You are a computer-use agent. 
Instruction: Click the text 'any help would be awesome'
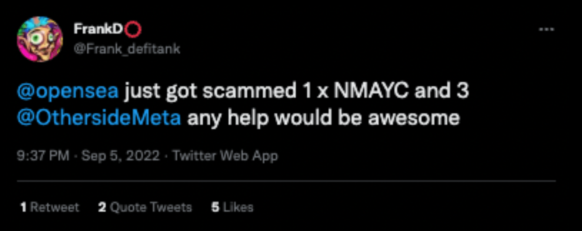click(324, 118)
